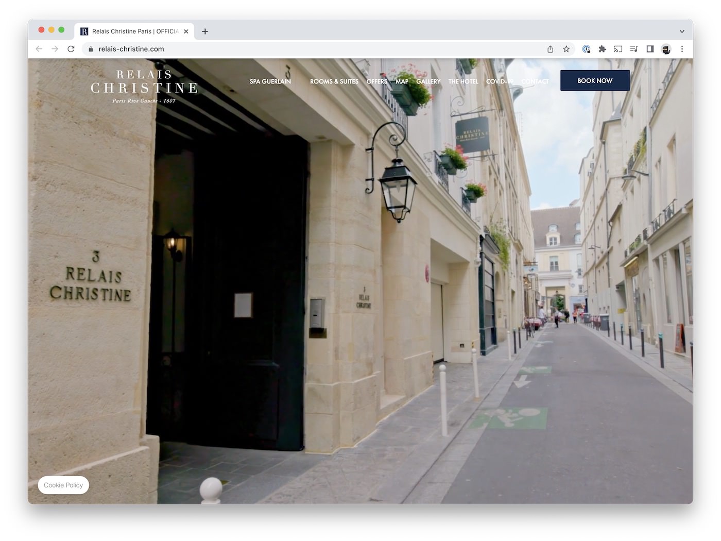Open a new browser tab
The width and height of the screenshot is (721, 541).
pyautogui.click(x=205, y=31)
